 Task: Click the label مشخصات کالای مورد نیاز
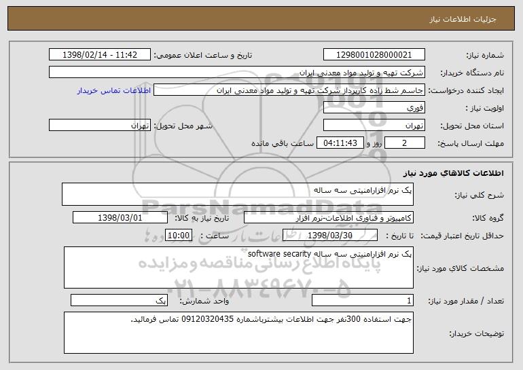(461, 268)
